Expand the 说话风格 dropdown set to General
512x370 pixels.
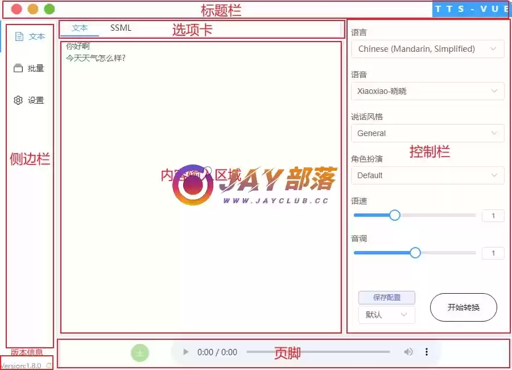tap(427, 133)
